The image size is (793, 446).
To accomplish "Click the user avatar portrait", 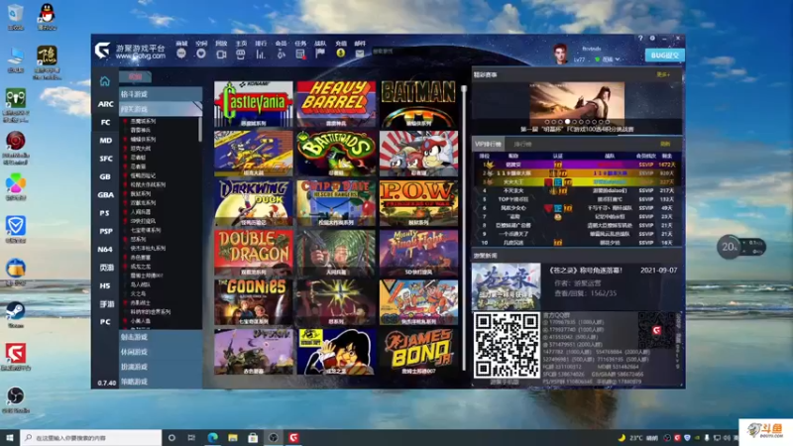I will tap(560, 54).
